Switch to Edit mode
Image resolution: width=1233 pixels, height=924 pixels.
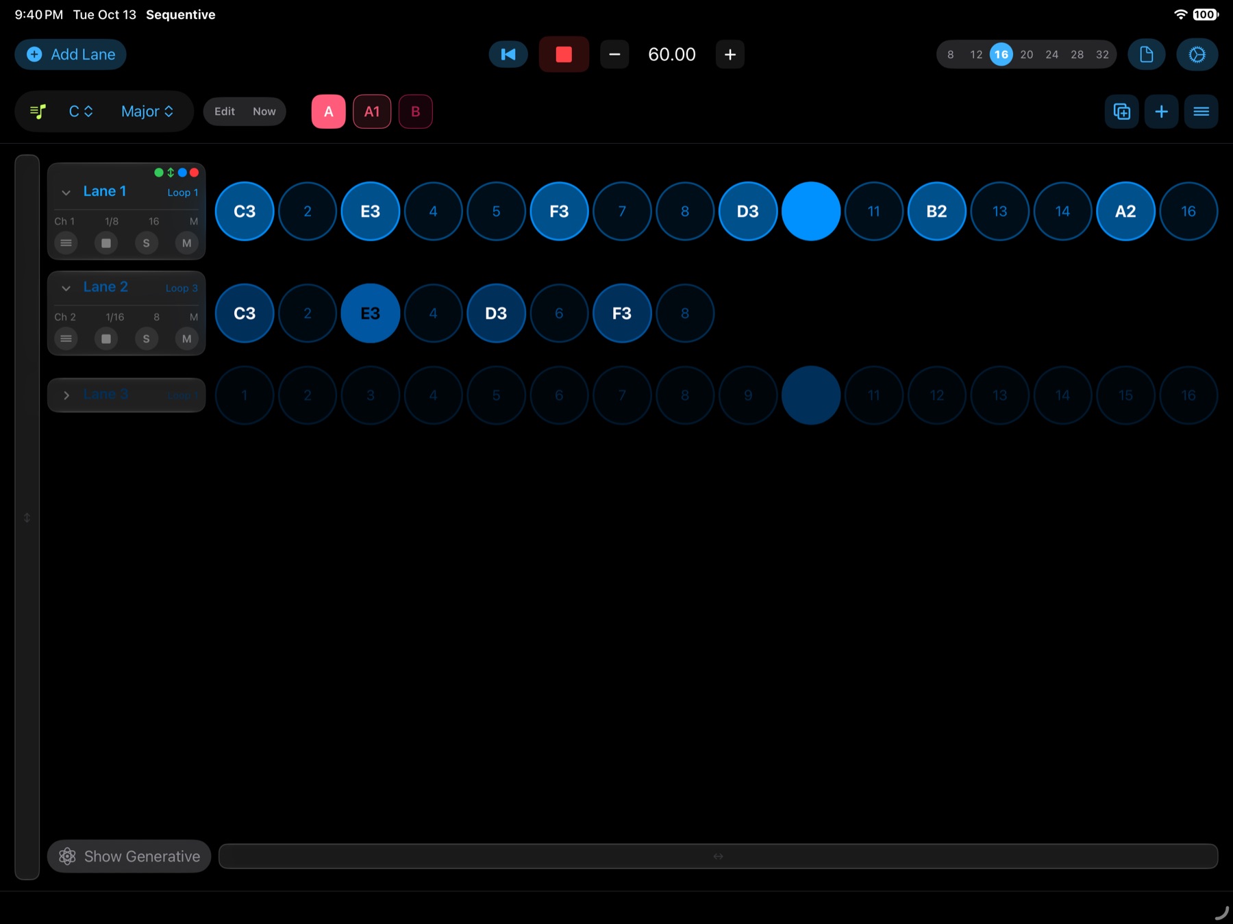click(x=225, y=111)
